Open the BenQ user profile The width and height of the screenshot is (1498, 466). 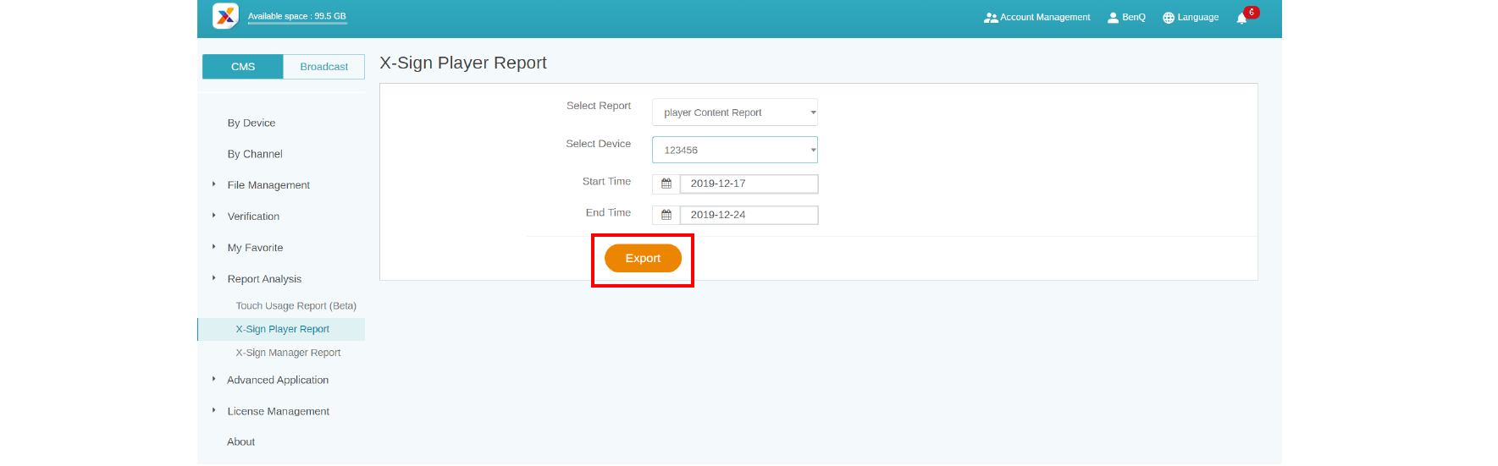pyautogui.click(x=1126, y=18)
